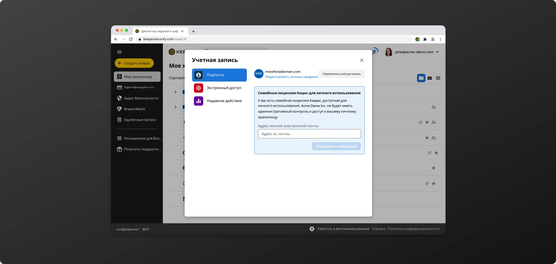The height and width of the screenshot is (264, 556).
Task: Open Идентификация и пл... section
Action: coord(137,87)
